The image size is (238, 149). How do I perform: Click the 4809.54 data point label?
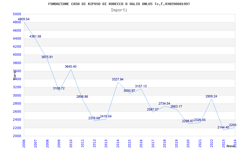(24, 19)
